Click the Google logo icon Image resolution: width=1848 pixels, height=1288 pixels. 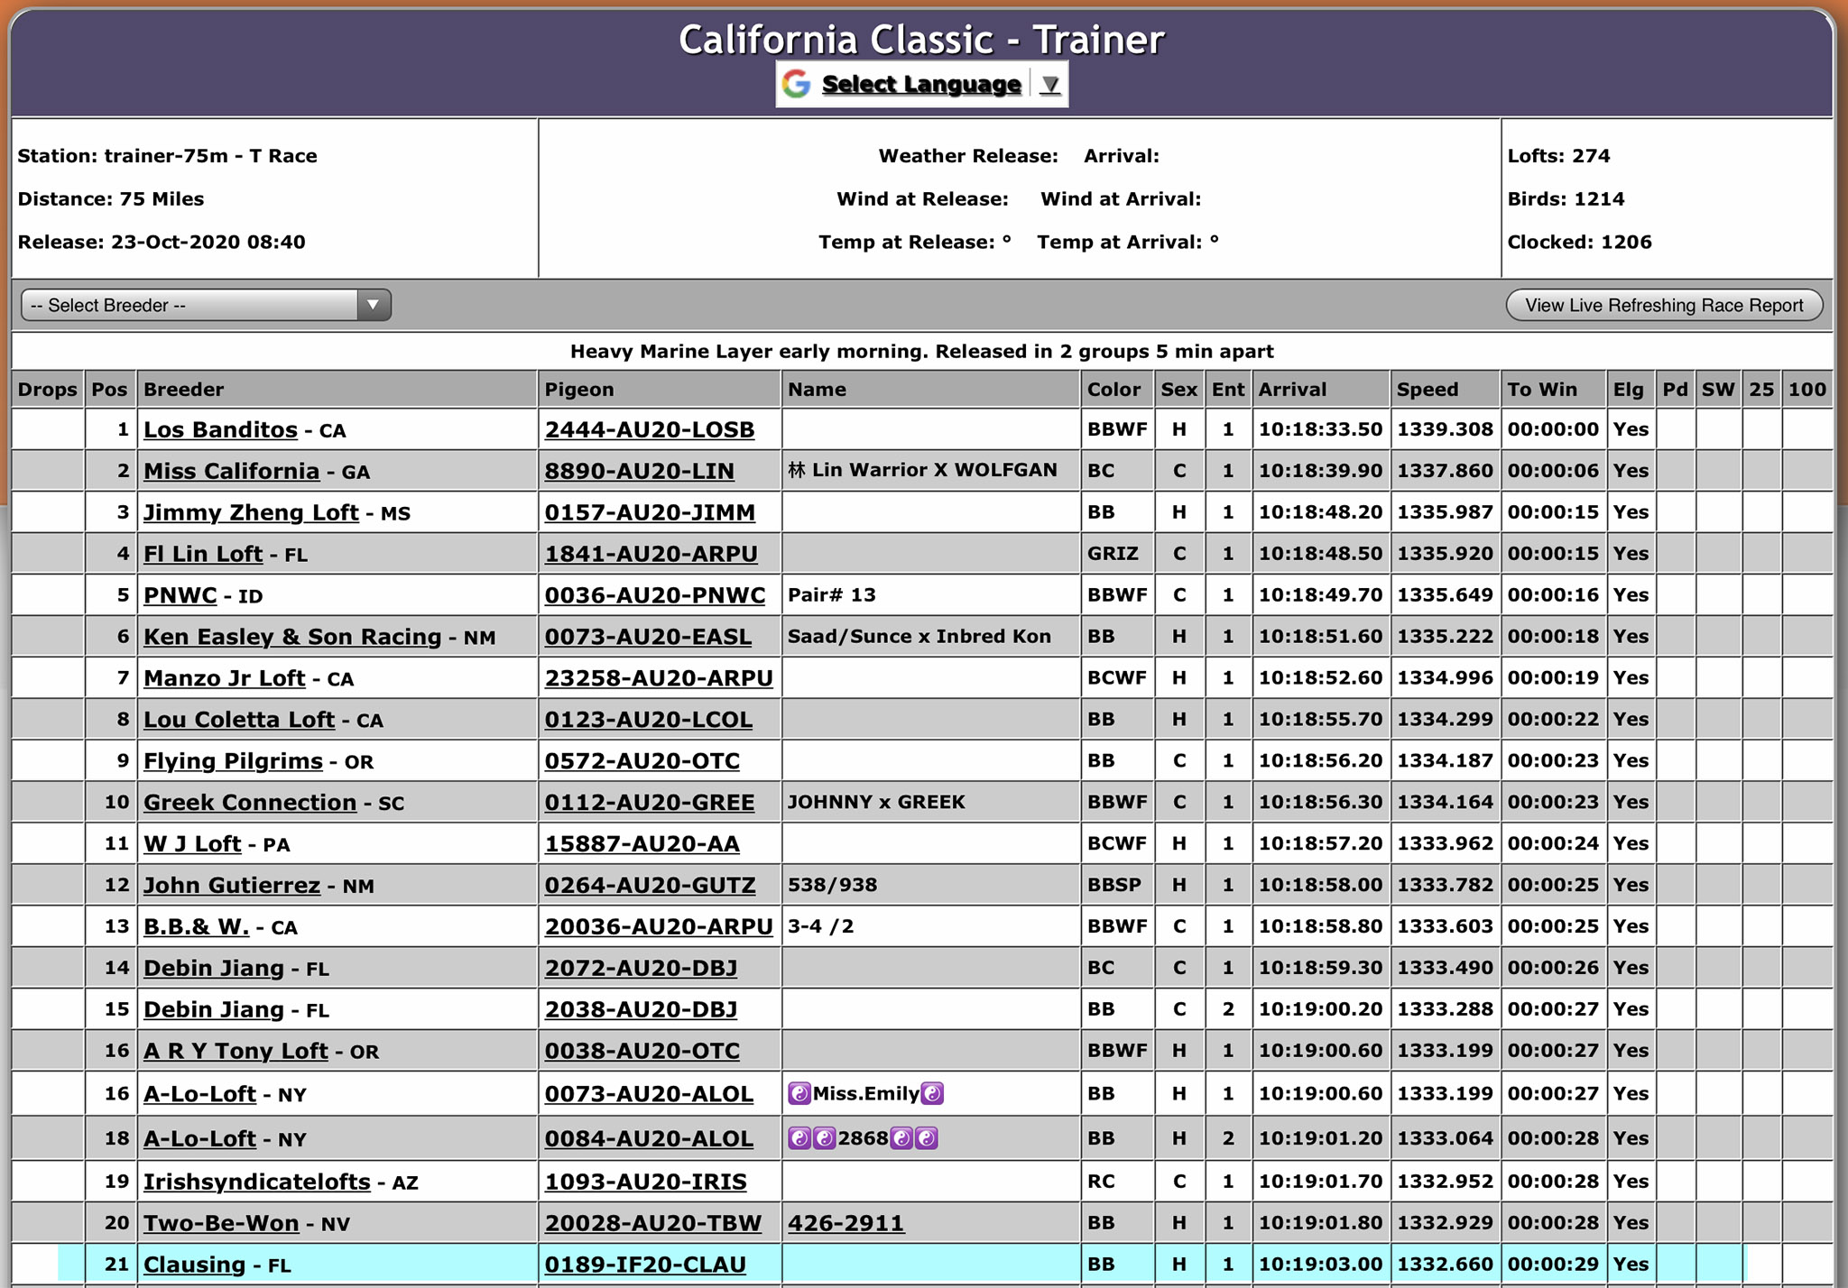coord(797,84)
